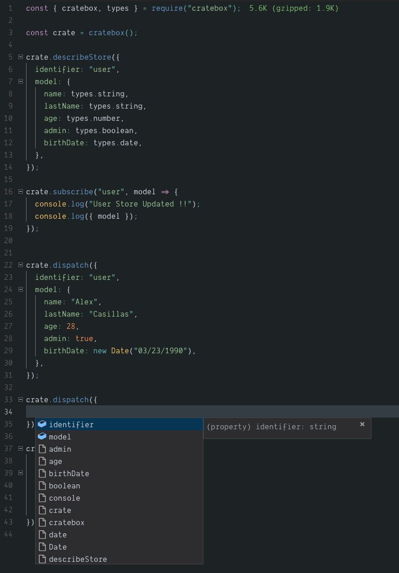Collapse the describeStore block fold on line 5

click(20, 57)
